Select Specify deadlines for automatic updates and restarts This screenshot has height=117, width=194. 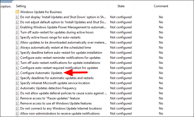[57, 78]
